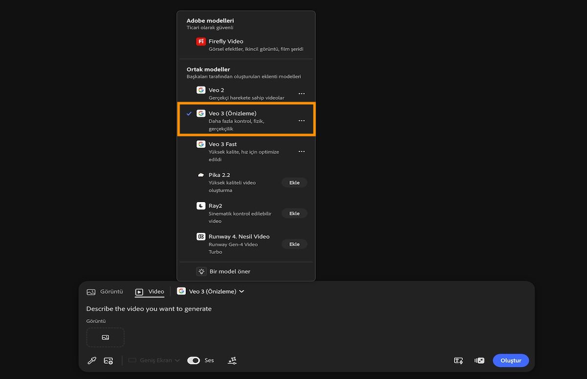Click the Ekle button for Ray2
587x379 pixels.
pos(294,213)
